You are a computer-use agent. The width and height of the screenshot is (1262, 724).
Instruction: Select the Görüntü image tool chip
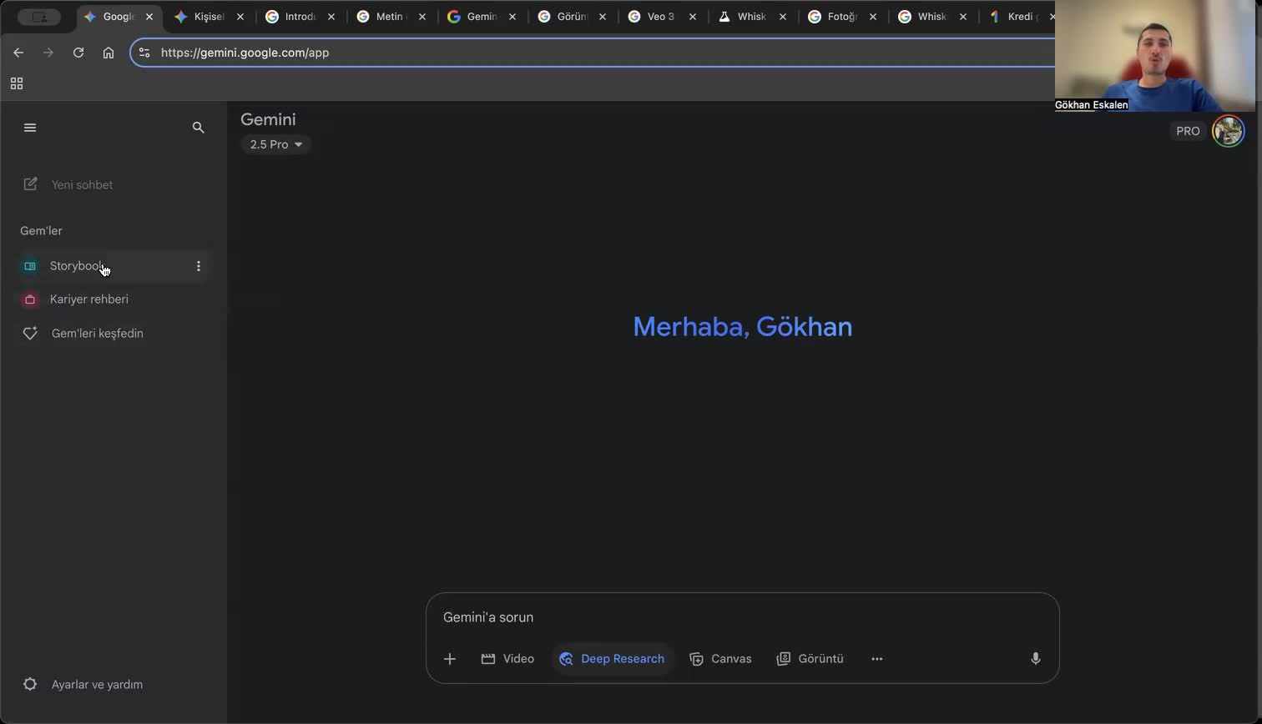(810, 659)
